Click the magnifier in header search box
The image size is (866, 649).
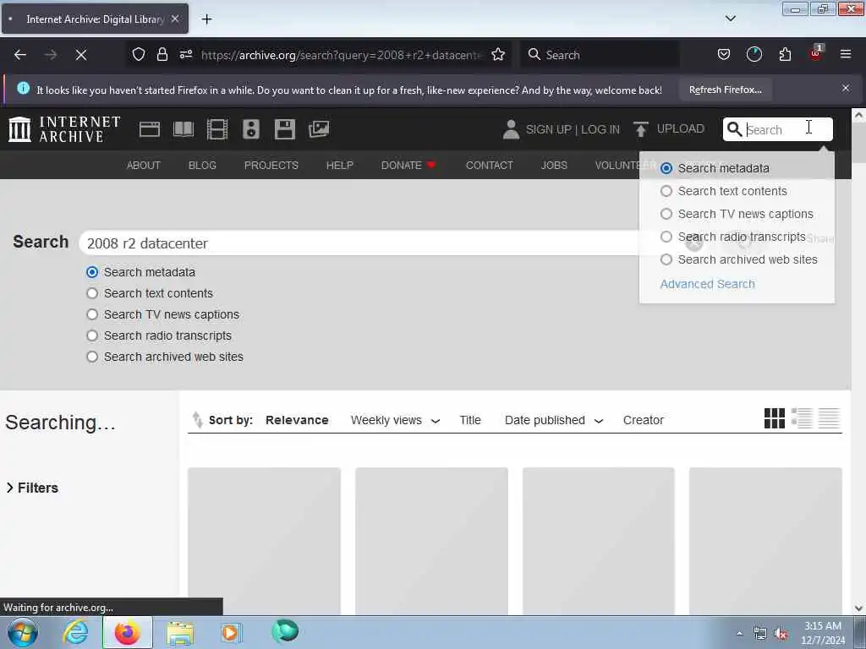click(x=734, y=129)
